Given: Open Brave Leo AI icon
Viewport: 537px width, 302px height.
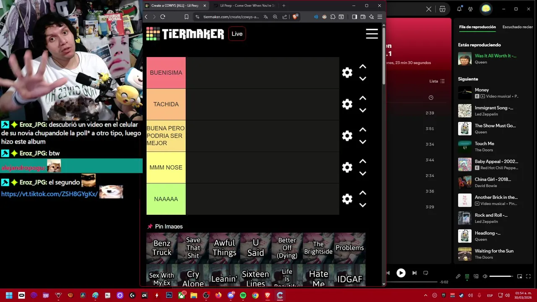Looking at the screenshot, I should pyautogui.click(x=371, y=17).
